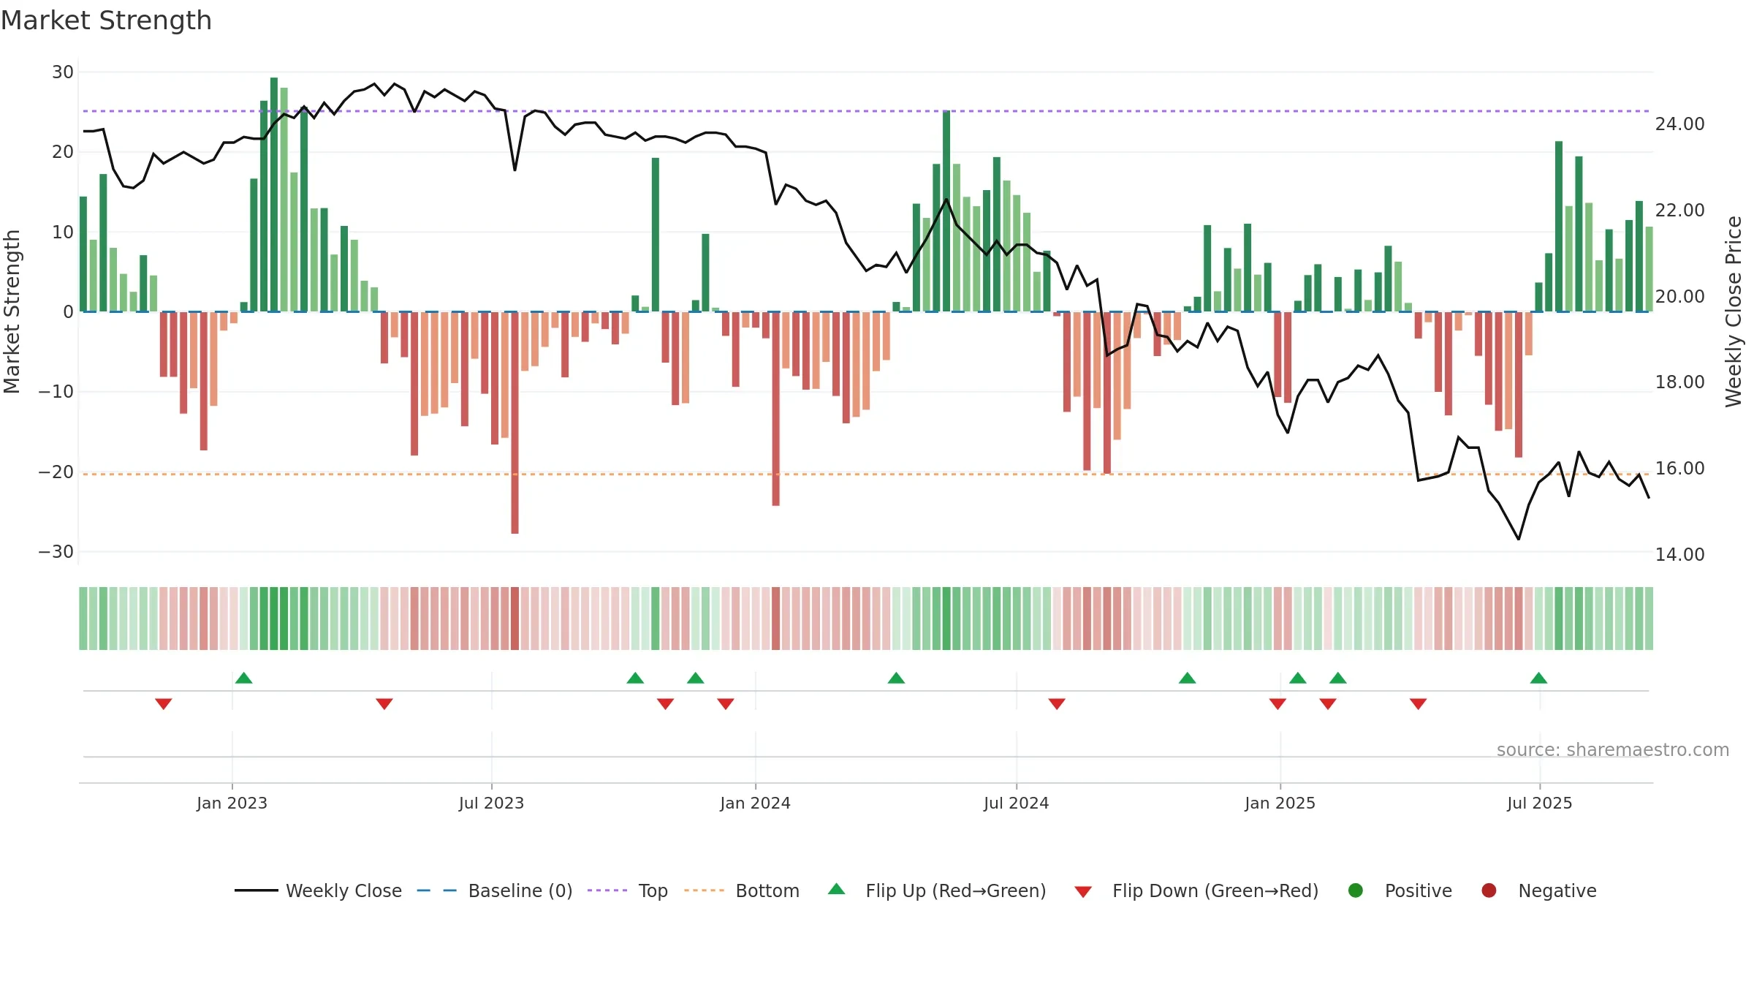Click the darkest red heatmap cell in January 2024
The height and width of the screenshot is (987, 1754).
point(775,619)
